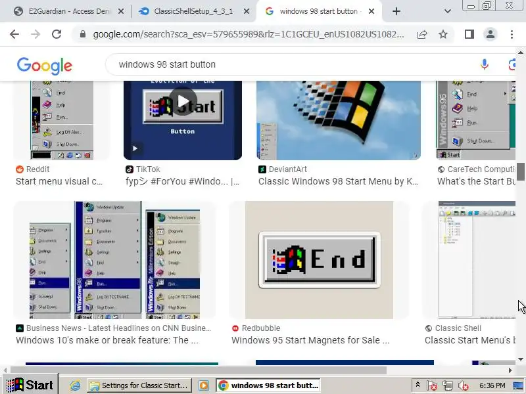Open 'What's the Start Bu' result title
Screen dimensions: 526x394
(476, 181)
